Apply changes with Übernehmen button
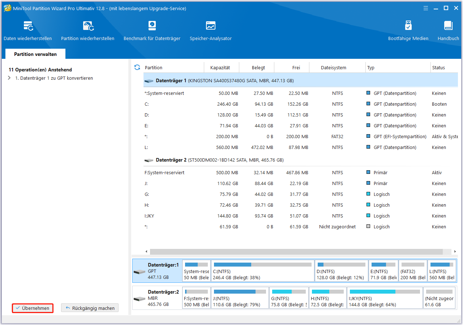Viewport: 463px width, 325px height. 33,308
